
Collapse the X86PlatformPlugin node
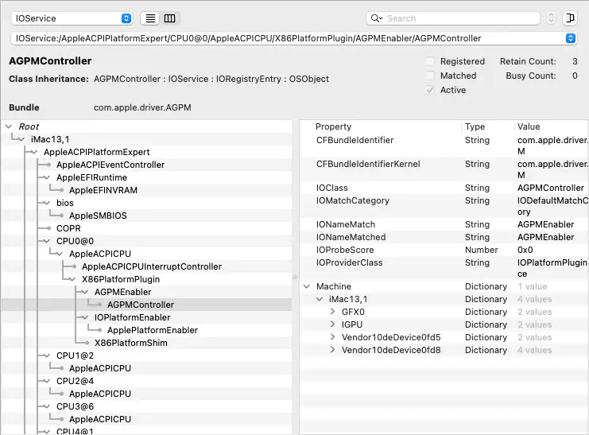72,279
